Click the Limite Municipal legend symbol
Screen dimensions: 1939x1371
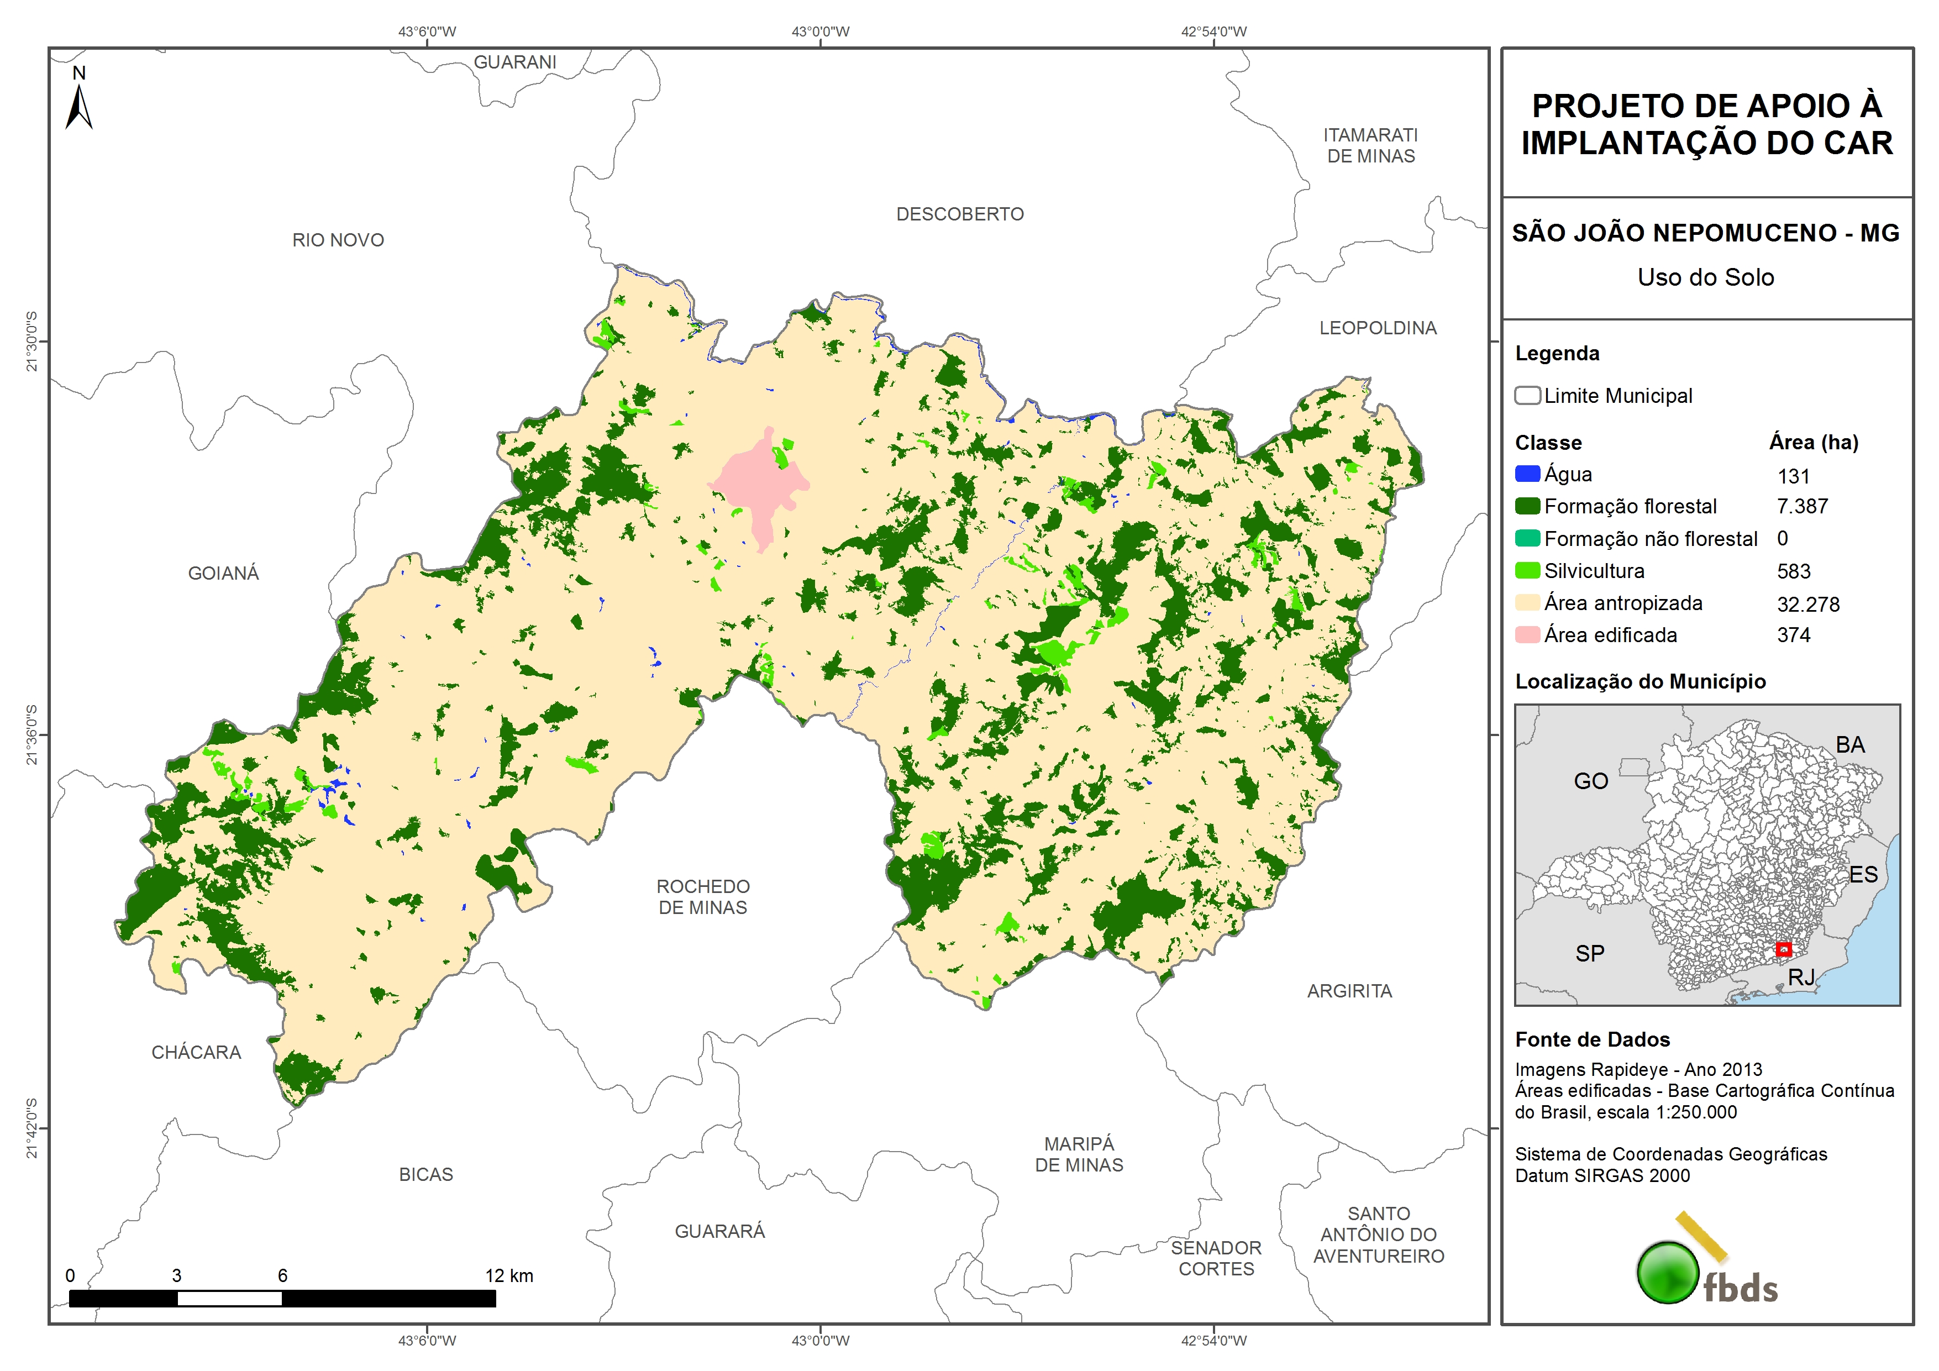1527,395
